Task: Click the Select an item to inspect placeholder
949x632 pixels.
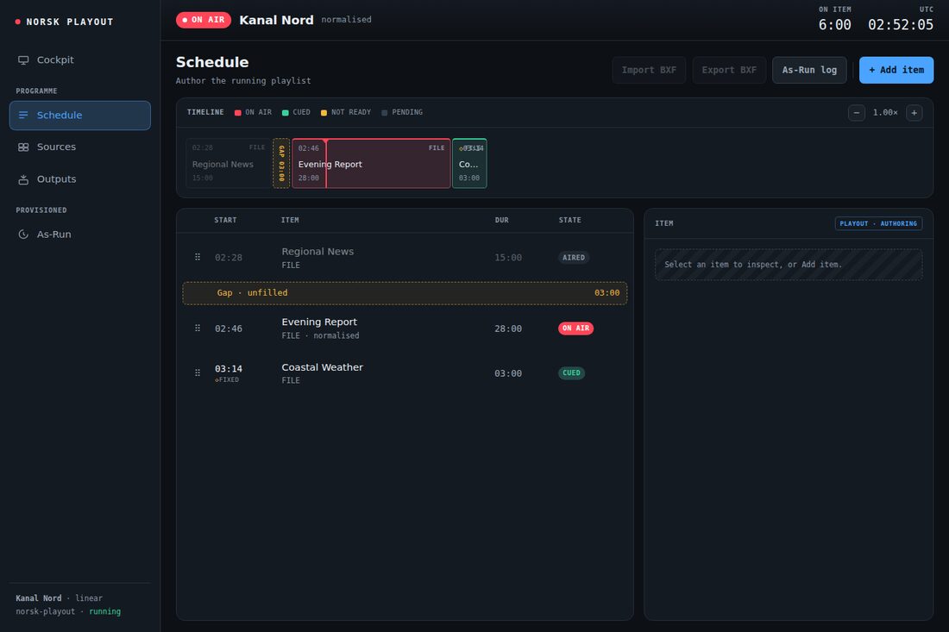Action: coord(789,265)
